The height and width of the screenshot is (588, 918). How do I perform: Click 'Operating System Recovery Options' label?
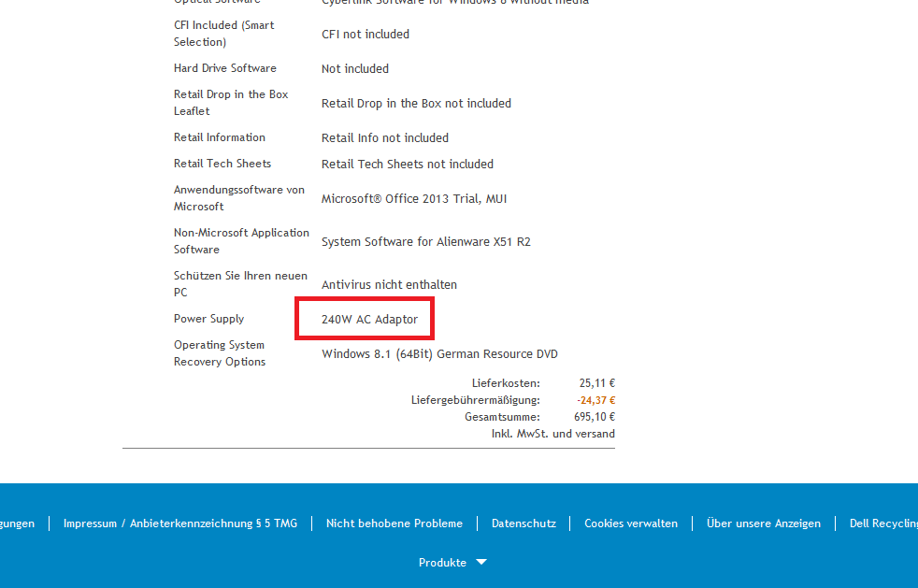(220, 353)
